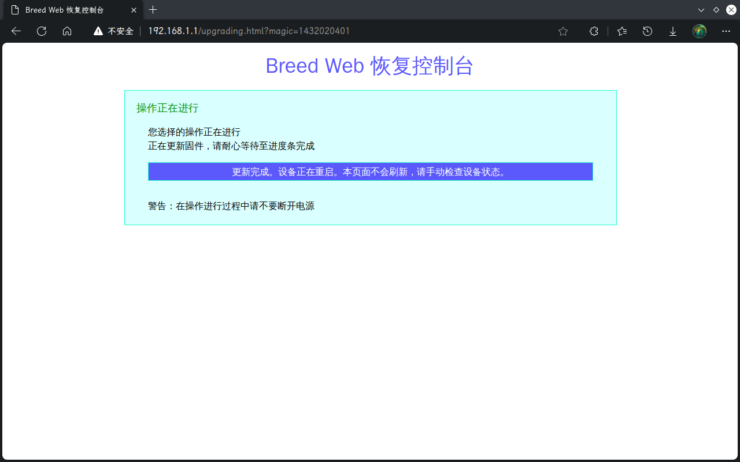
Task: Close the Breed Web 恢复控制台 tab
Action: 134,10
